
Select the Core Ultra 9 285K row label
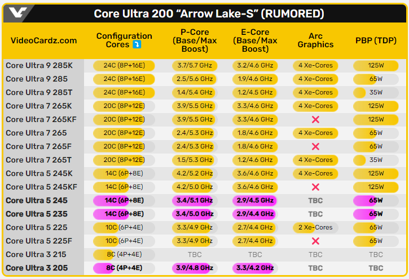click(x=39, y=65)
